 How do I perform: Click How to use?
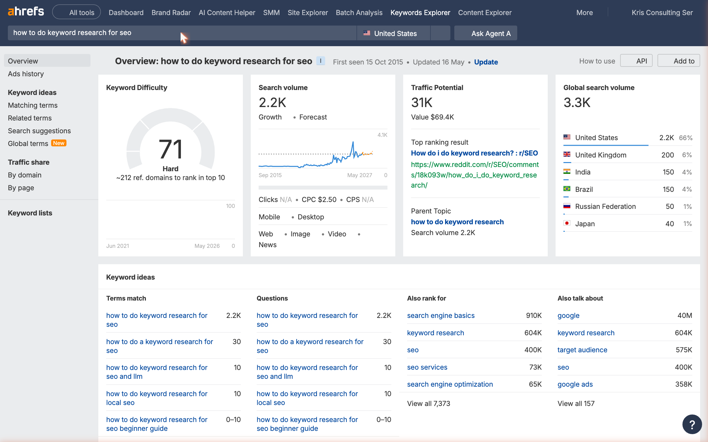coord(597,61)
